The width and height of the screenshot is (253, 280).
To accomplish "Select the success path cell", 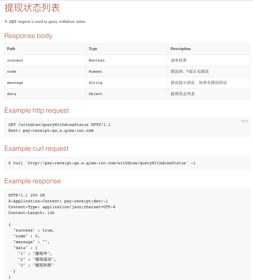I will tap(15, 60).
